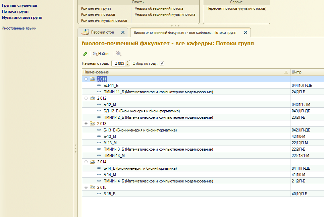Click the folder icon of group 2 012
Viewport: 324px width, 217px height.
coord(92,98)
